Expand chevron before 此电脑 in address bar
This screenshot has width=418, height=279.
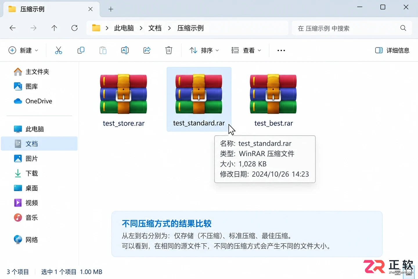click(107, 28)
